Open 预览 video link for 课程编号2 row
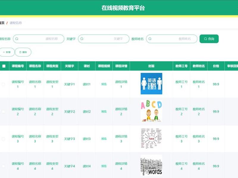Screen dimensions: 238x178 click(x=104, y=112)
